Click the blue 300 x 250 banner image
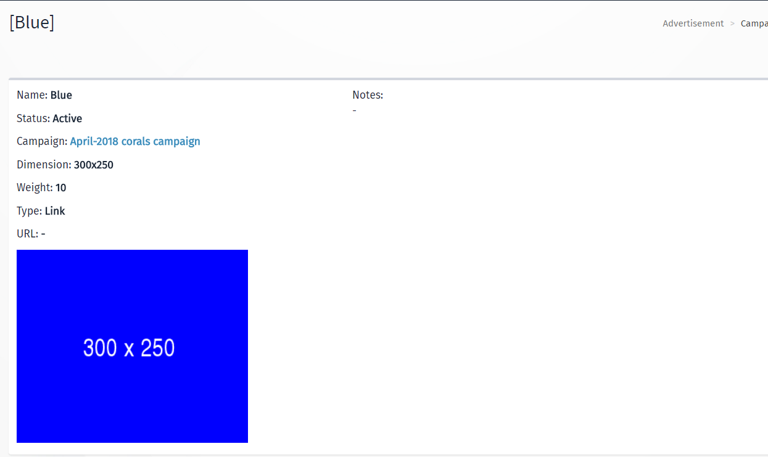Image resolution: width=768 pixels, height=457 pixels. tap(132, 346)
